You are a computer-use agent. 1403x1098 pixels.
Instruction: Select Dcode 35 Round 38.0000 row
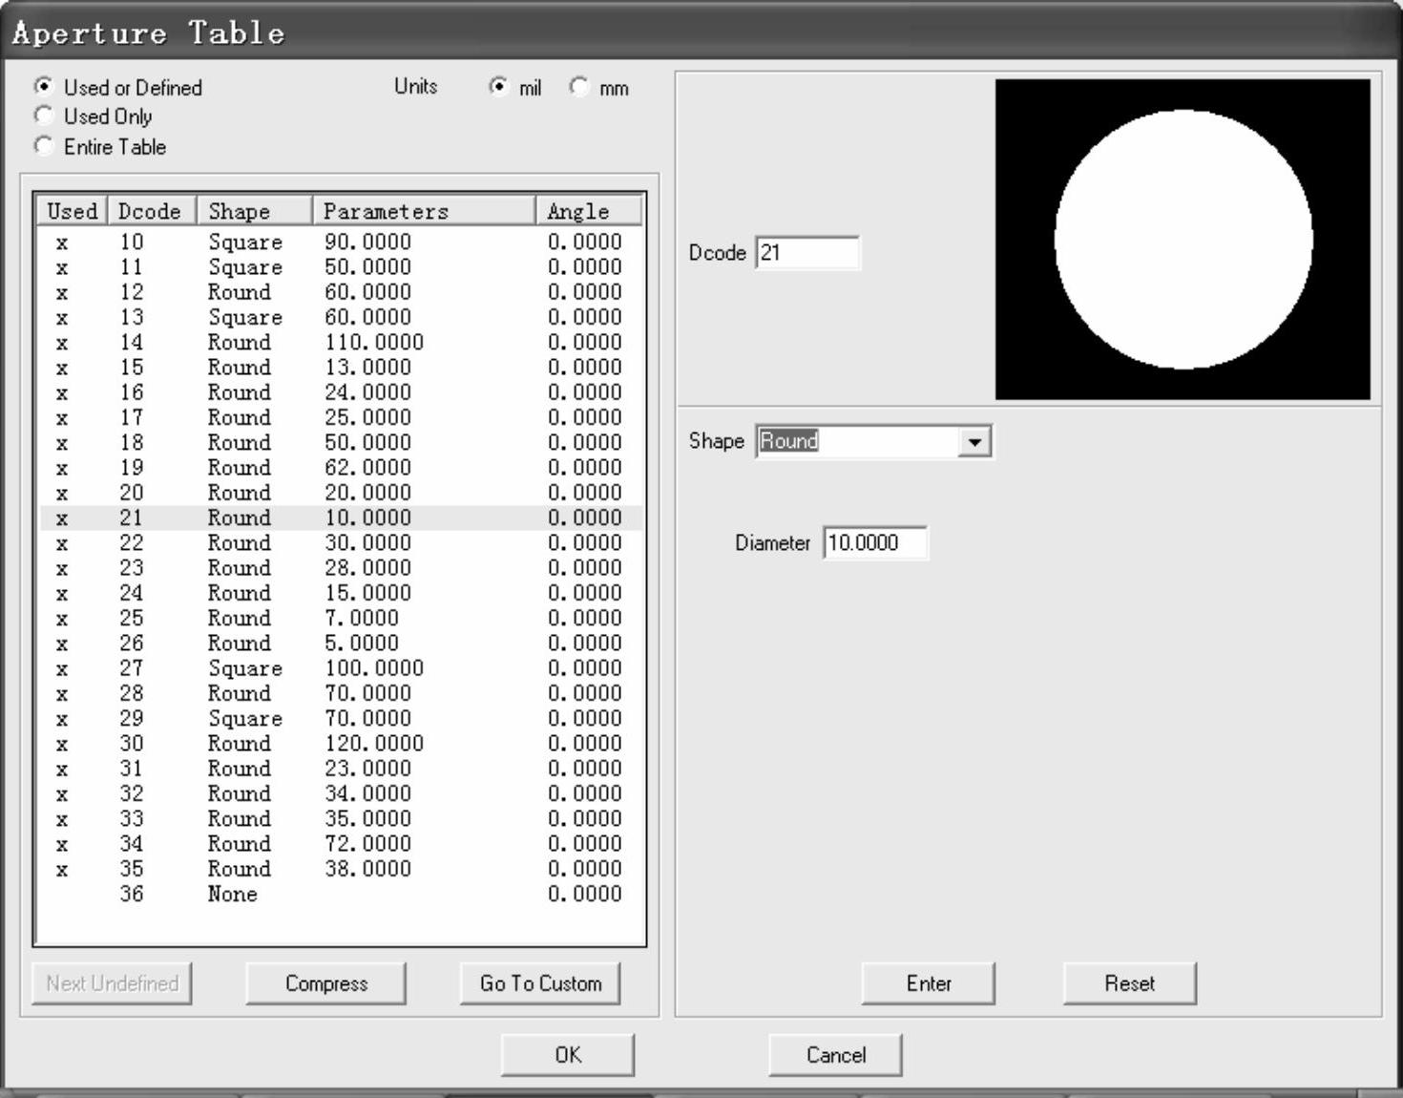point(341,869)
